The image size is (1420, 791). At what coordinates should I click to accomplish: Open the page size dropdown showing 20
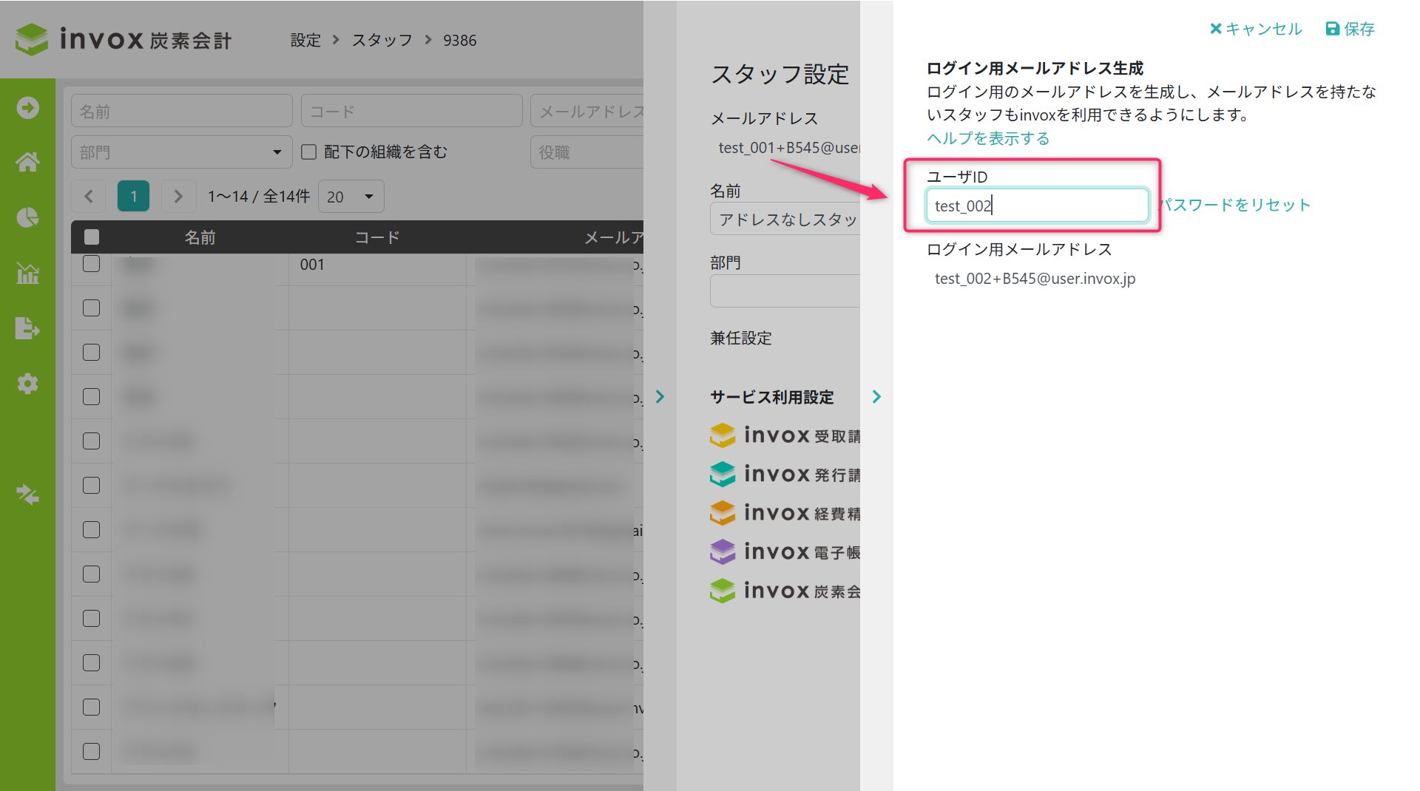click(351, 197)
